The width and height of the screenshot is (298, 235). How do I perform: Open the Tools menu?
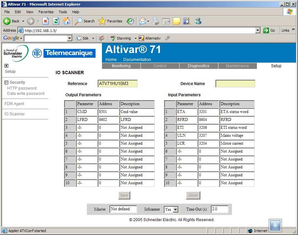tap(63, 12)
